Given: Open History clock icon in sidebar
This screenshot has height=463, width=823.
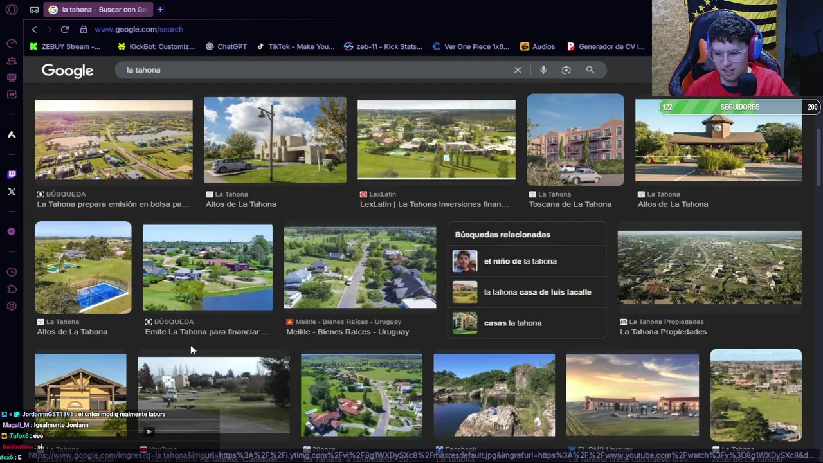Looking at the screenshot, I should click(x=12, y=272).
